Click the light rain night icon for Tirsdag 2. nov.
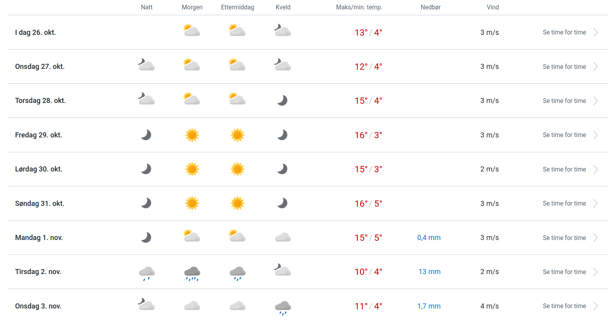Screen dimensions: 616x323 point(146,273)
